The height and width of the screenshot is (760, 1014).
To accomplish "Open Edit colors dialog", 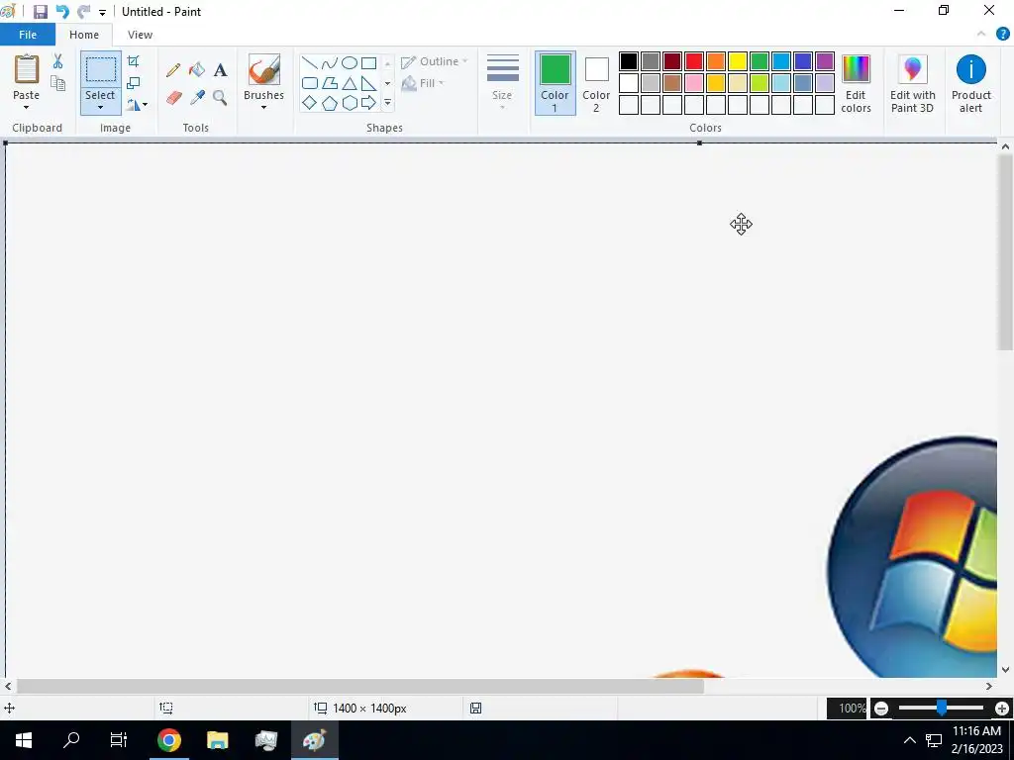I will (x=856, y=83).
